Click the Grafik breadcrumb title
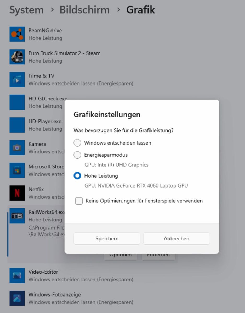 (141, 10)
